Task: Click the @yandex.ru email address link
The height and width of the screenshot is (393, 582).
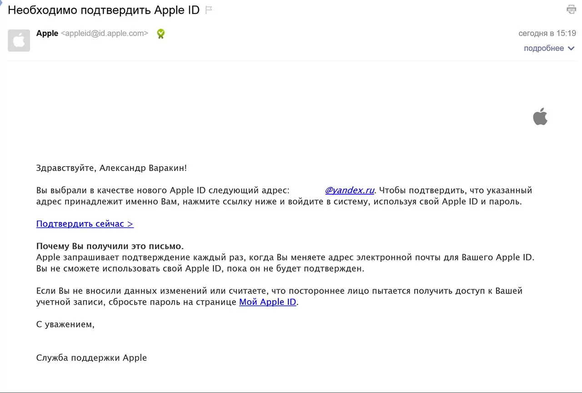Action: (350, 190)
